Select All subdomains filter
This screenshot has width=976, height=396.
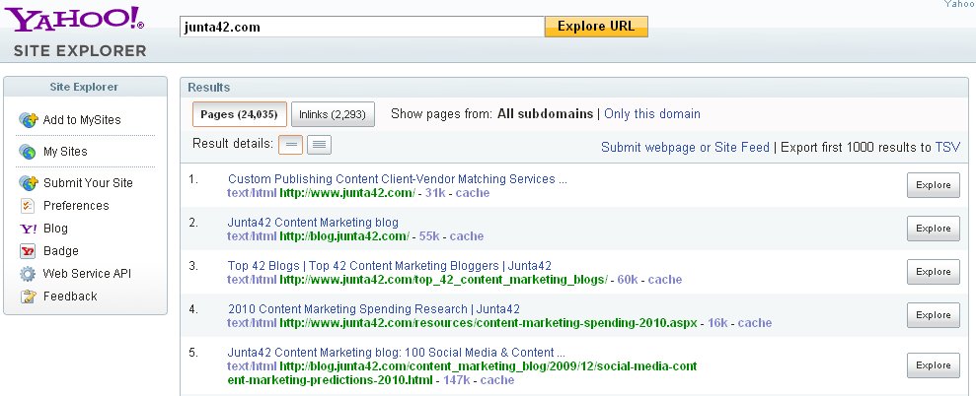coord(546,113)
